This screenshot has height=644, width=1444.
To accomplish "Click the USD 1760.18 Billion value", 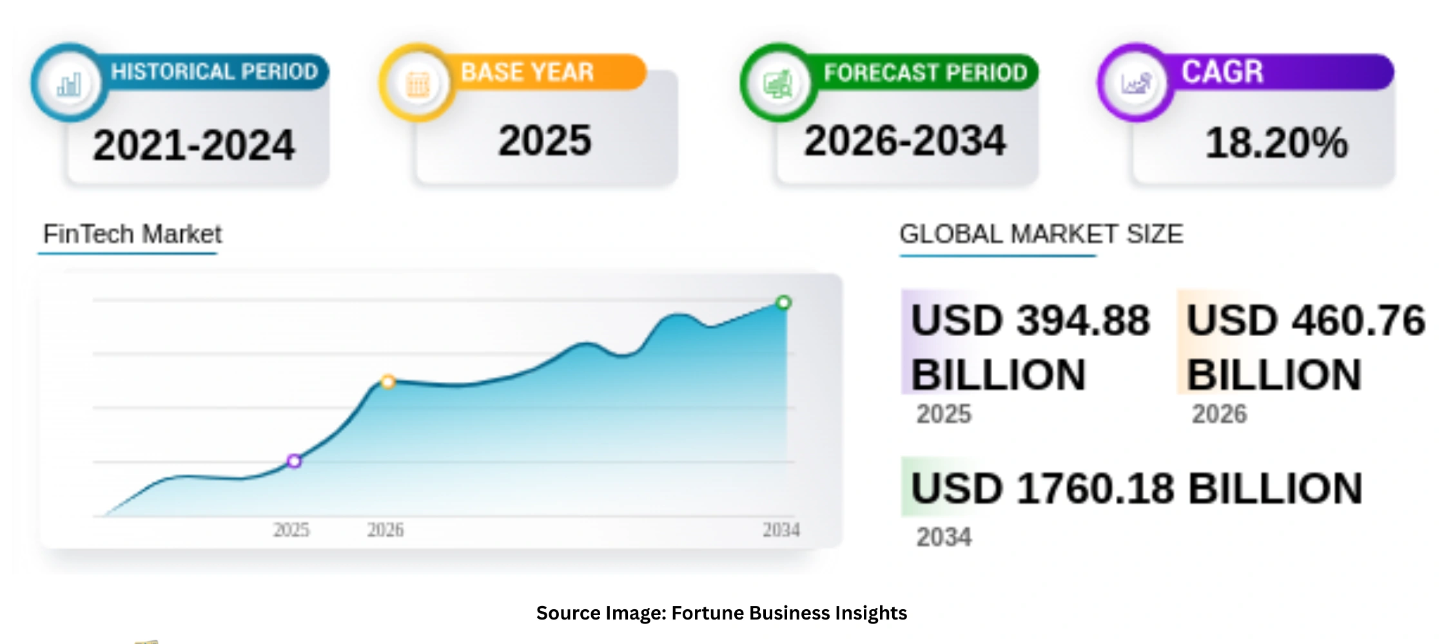I will (x=1137, y=489).
